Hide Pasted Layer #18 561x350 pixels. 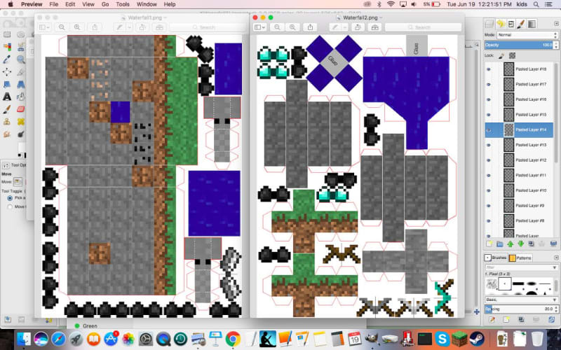pos(488,69)
